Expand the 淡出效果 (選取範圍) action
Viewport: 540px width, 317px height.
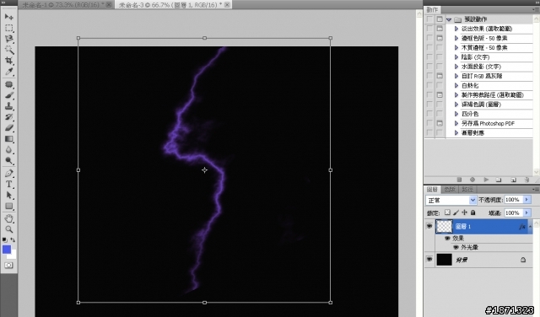coord(456,29)
